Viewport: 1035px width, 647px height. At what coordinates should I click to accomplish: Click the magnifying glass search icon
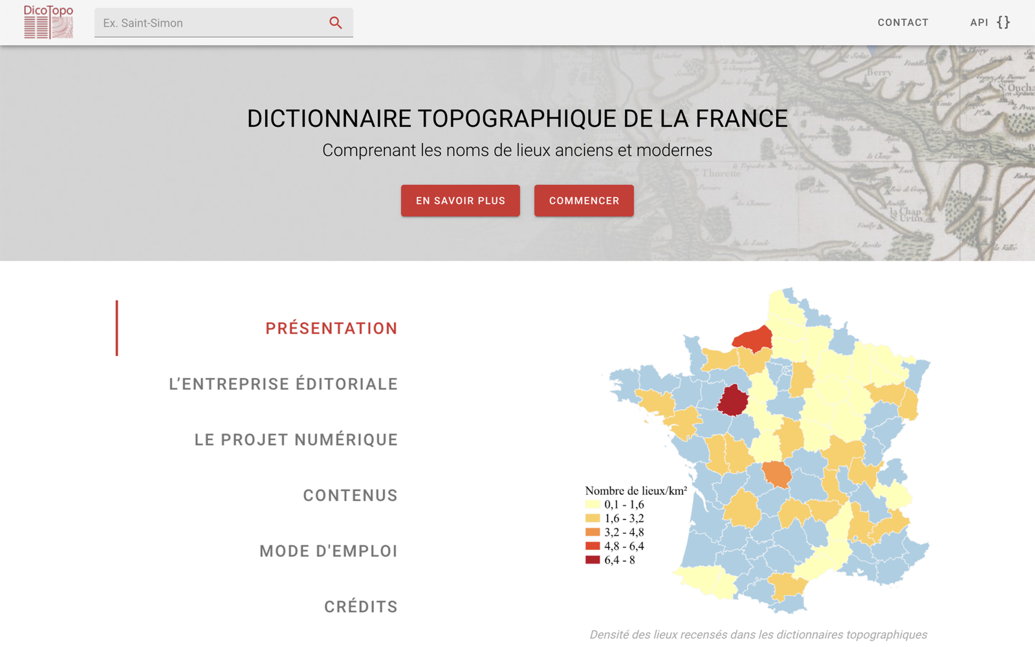pos(335,23)
